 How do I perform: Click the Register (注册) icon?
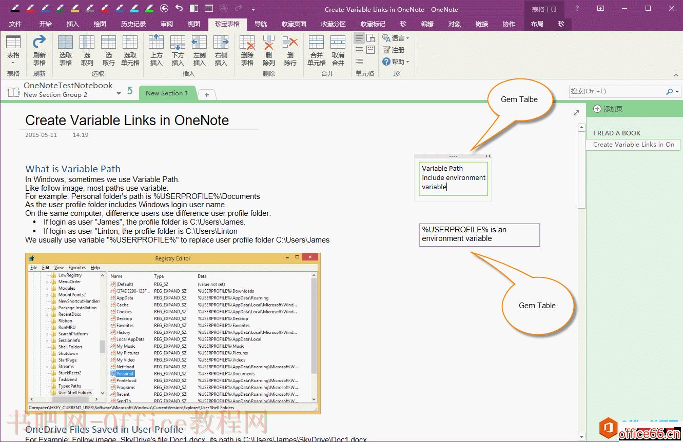(x=386, y=50)
